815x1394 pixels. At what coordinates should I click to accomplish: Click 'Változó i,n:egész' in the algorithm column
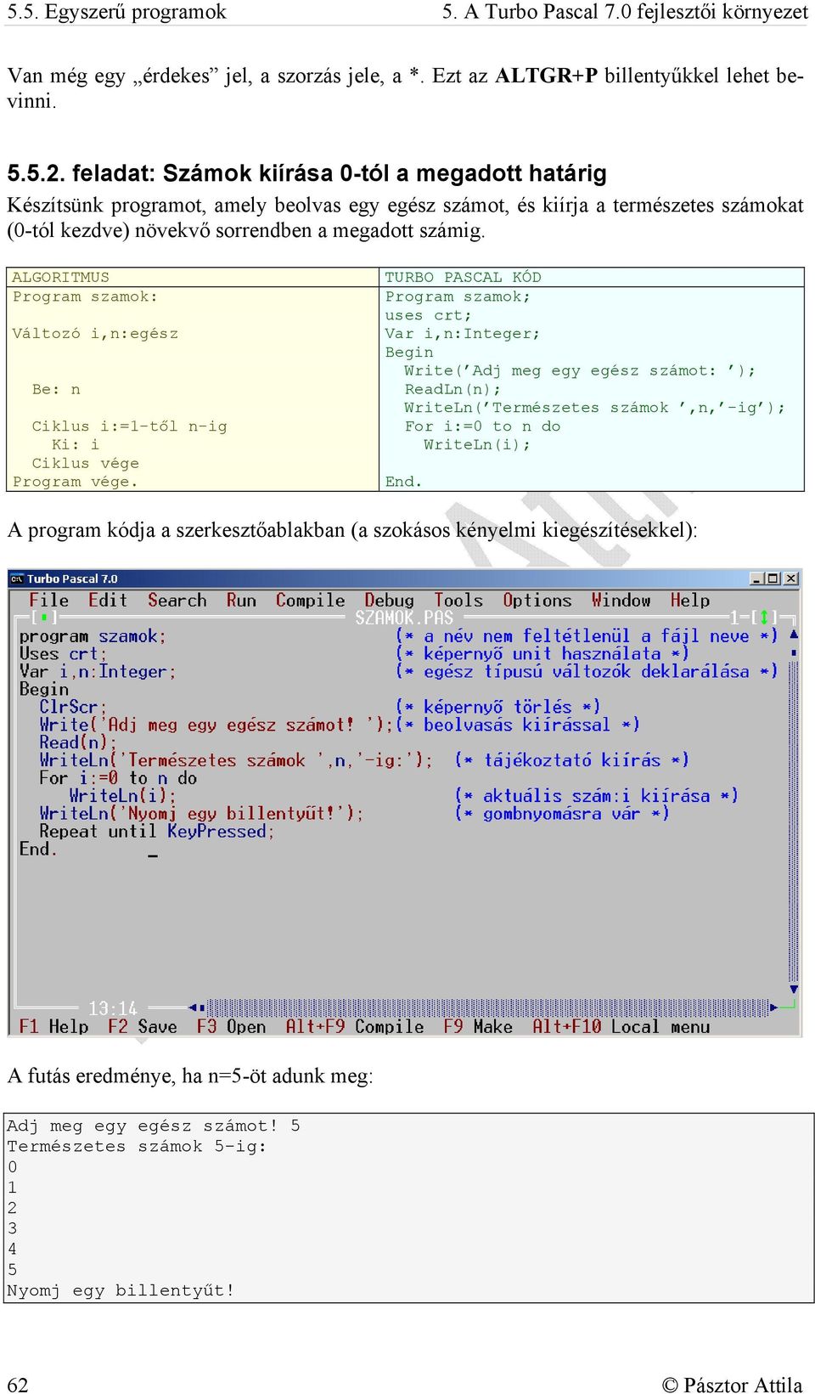point(95,334)
